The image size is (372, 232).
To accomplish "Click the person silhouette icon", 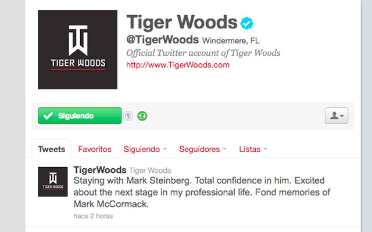I will coord(334,115).
